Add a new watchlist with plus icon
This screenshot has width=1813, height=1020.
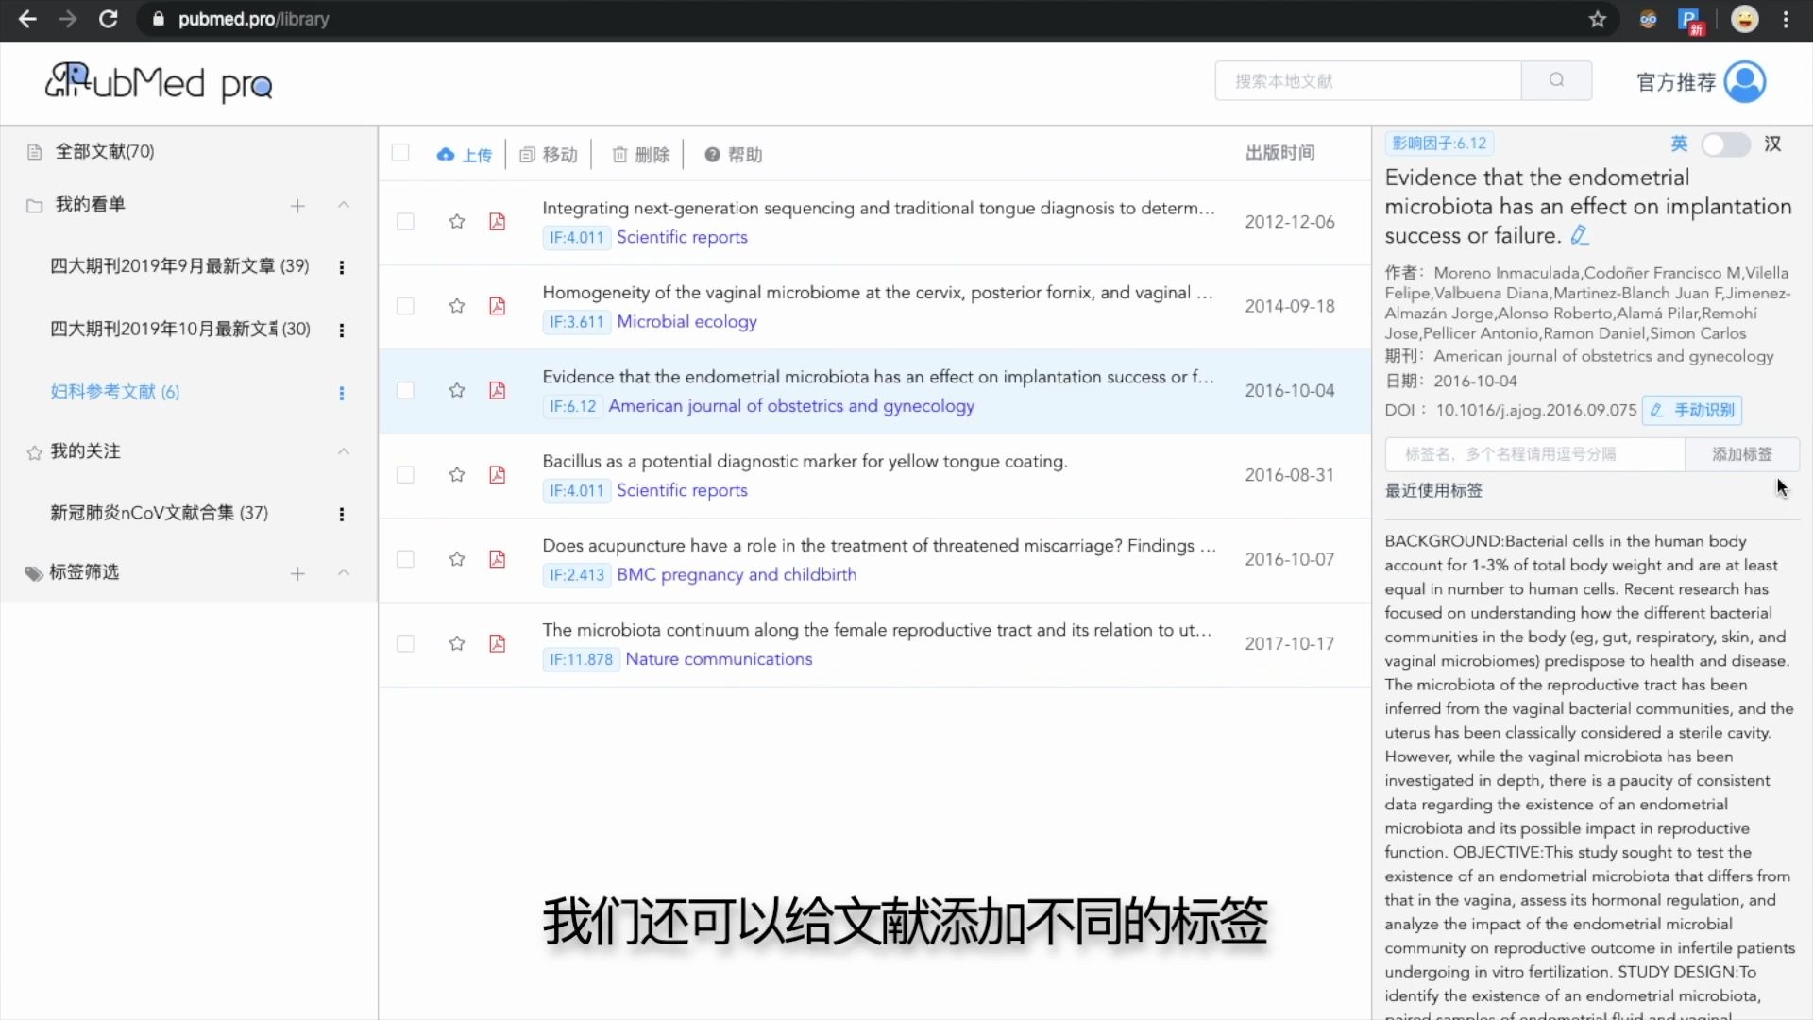[x=297, y=206]
